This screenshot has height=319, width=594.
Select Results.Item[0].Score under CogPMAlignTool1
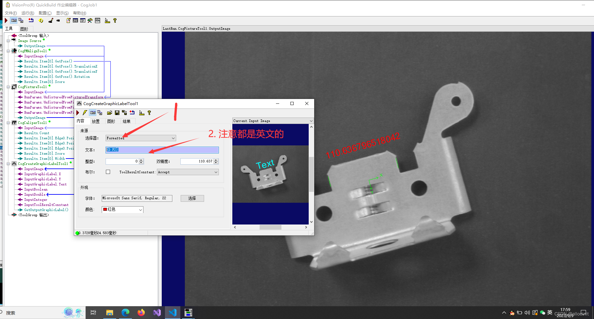click(44, 82)
